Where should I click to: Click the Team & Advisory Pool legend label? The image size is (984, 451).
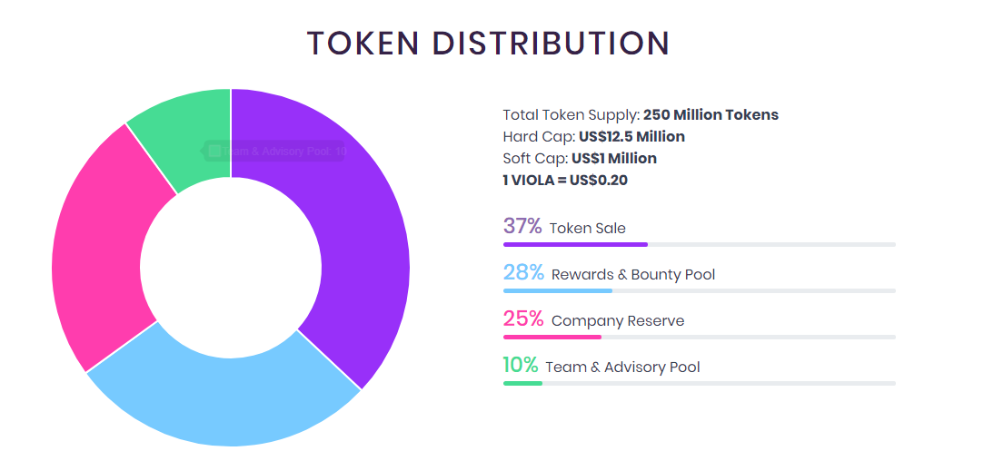coord(622,368)
